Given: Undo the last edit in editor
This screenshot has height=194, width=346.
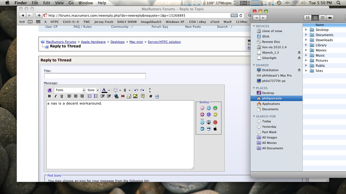Looking at the screenshot, I should click(136, 90).
